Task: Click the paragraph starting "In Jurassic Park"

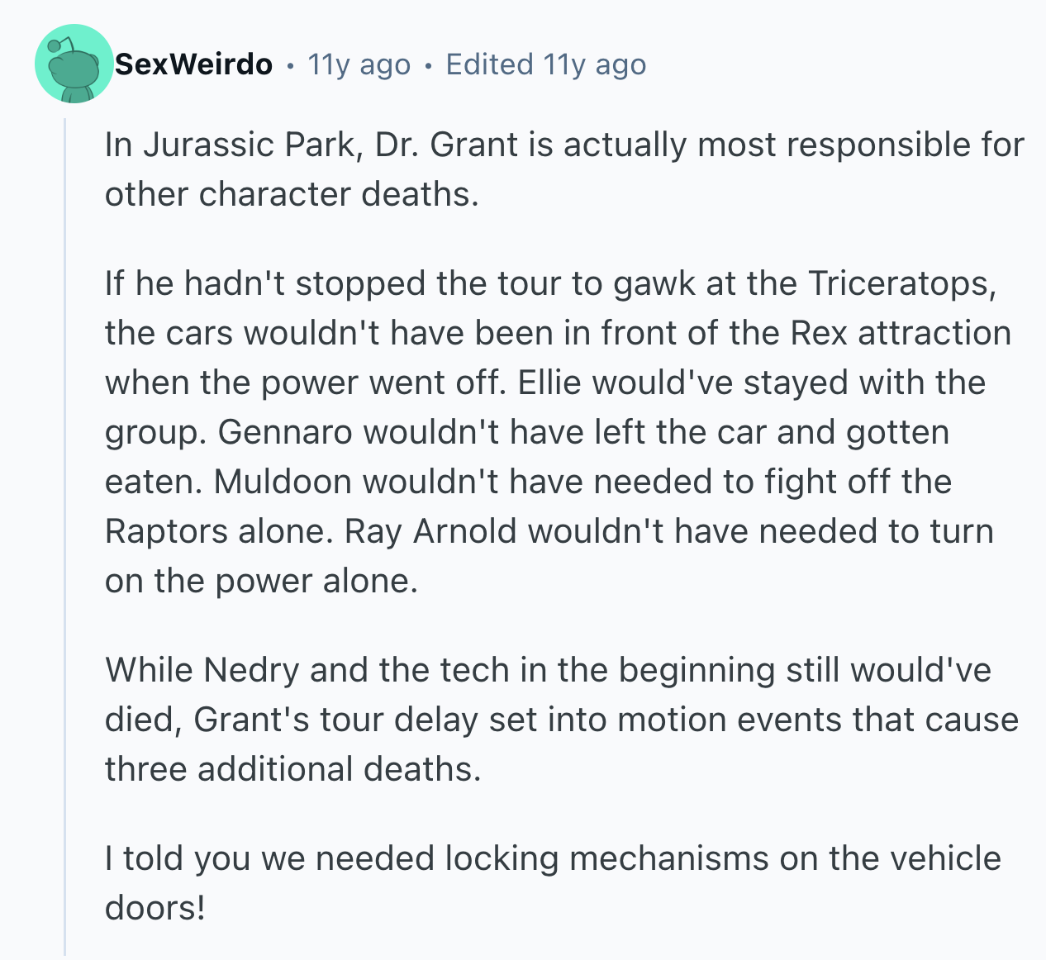Action: [564, 169]
